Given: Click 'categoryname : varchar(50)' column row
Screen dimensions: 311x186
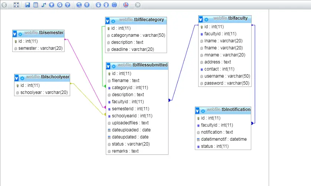Looking at the screenshot, I should point(136,35).
